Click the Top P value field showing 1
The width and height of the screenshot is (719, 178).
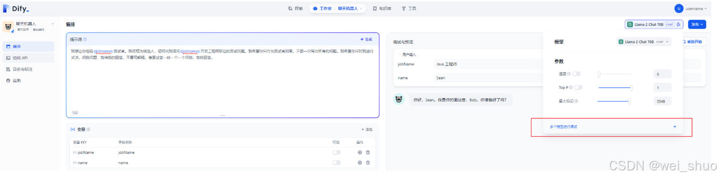tap(662, 88)
